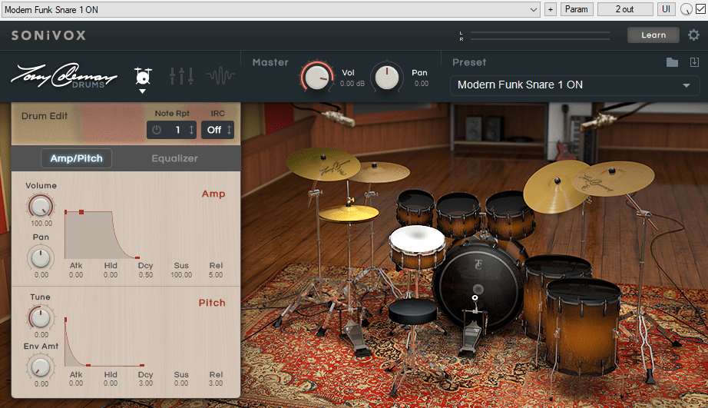Image resolution: width=708 pixels, height=408 pixels.
Task: Switch to the Equalizer tab
Action: point(175,158)
